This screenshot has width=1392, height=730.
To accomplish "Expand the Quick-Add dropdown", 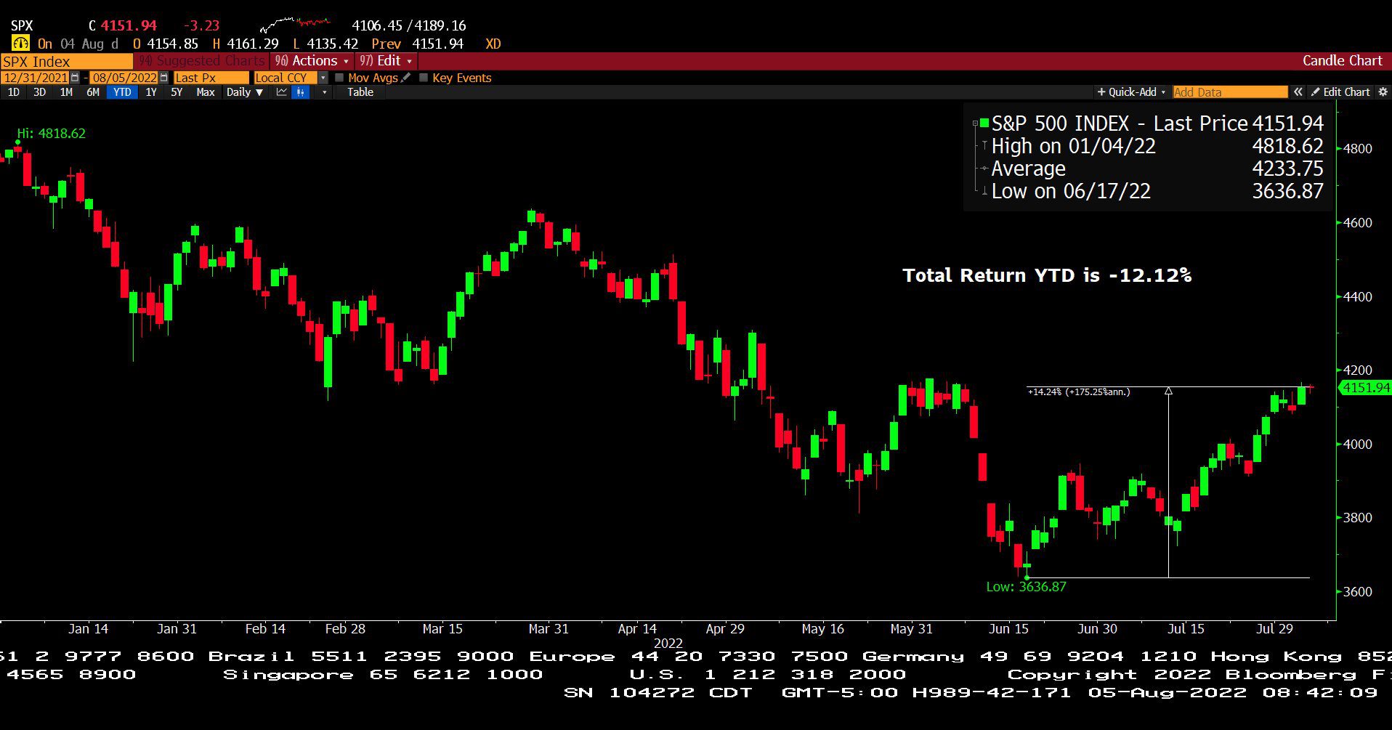I will pyautogui.click(x=1131, y=92).
